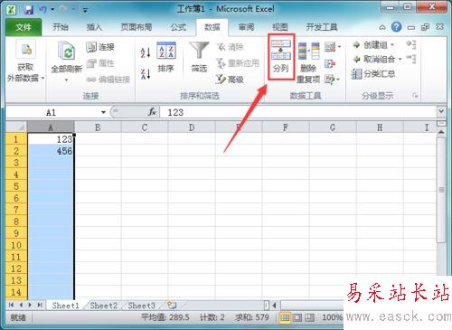Click the sort descending Z-A icon
The image size is (452, 330).
[x=146, y=74]
